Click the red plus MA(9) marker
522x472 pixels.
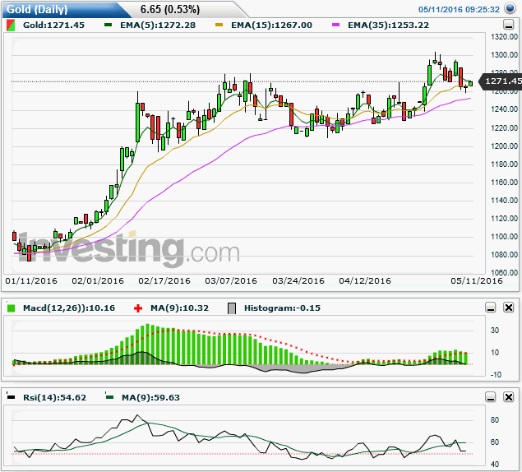138,308
